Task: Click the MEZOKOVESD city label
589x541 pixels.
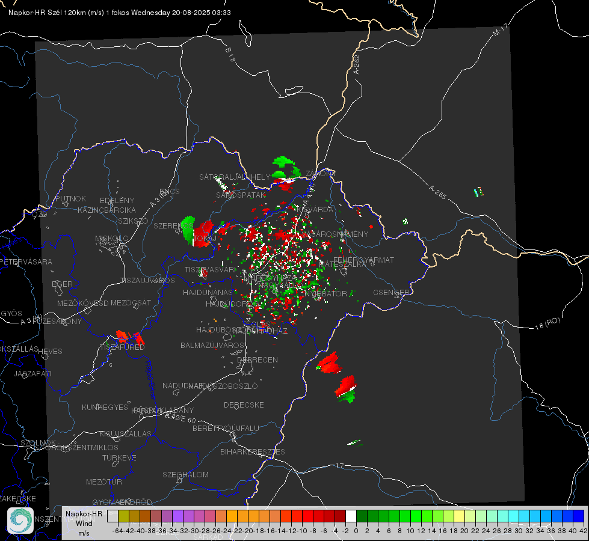Action: pos(82,303)
